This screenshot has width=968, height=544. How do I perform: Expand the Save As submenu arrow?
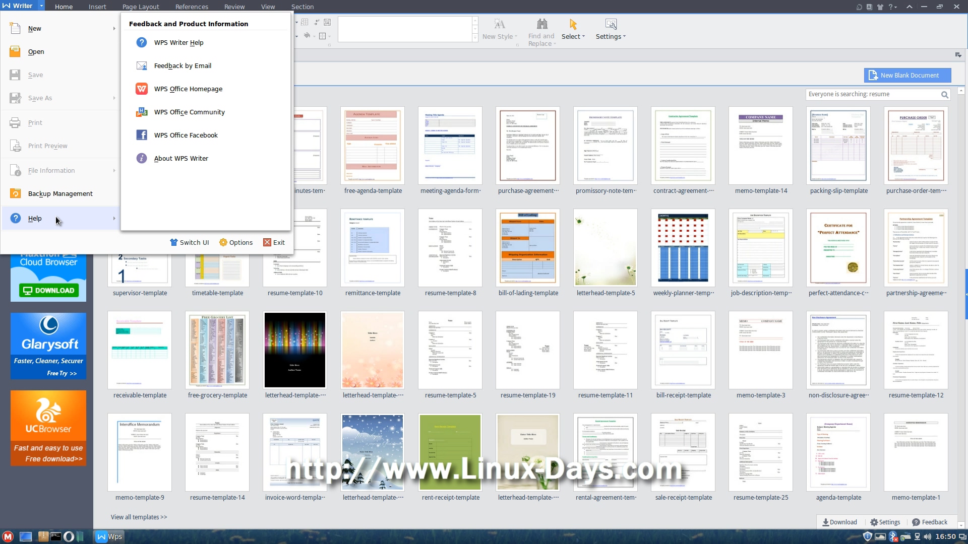click(114, 98)
